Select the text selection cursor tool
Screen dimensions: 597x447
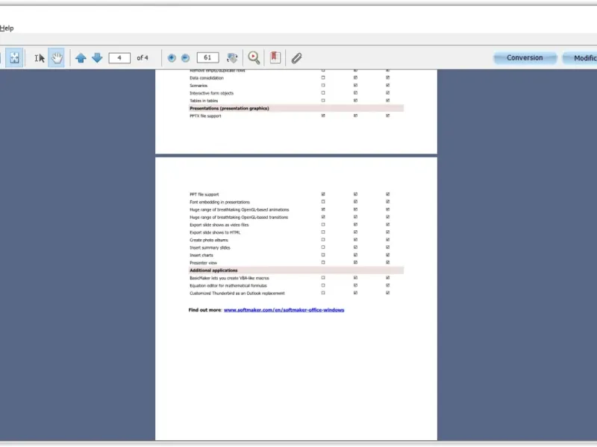click(x=40, y=58)
